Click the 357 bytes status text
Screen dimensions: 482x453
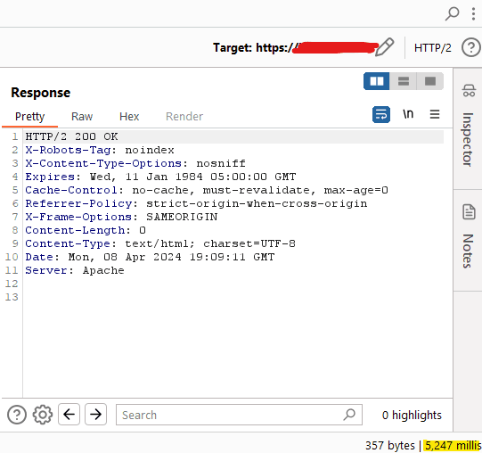click(389, 446)
